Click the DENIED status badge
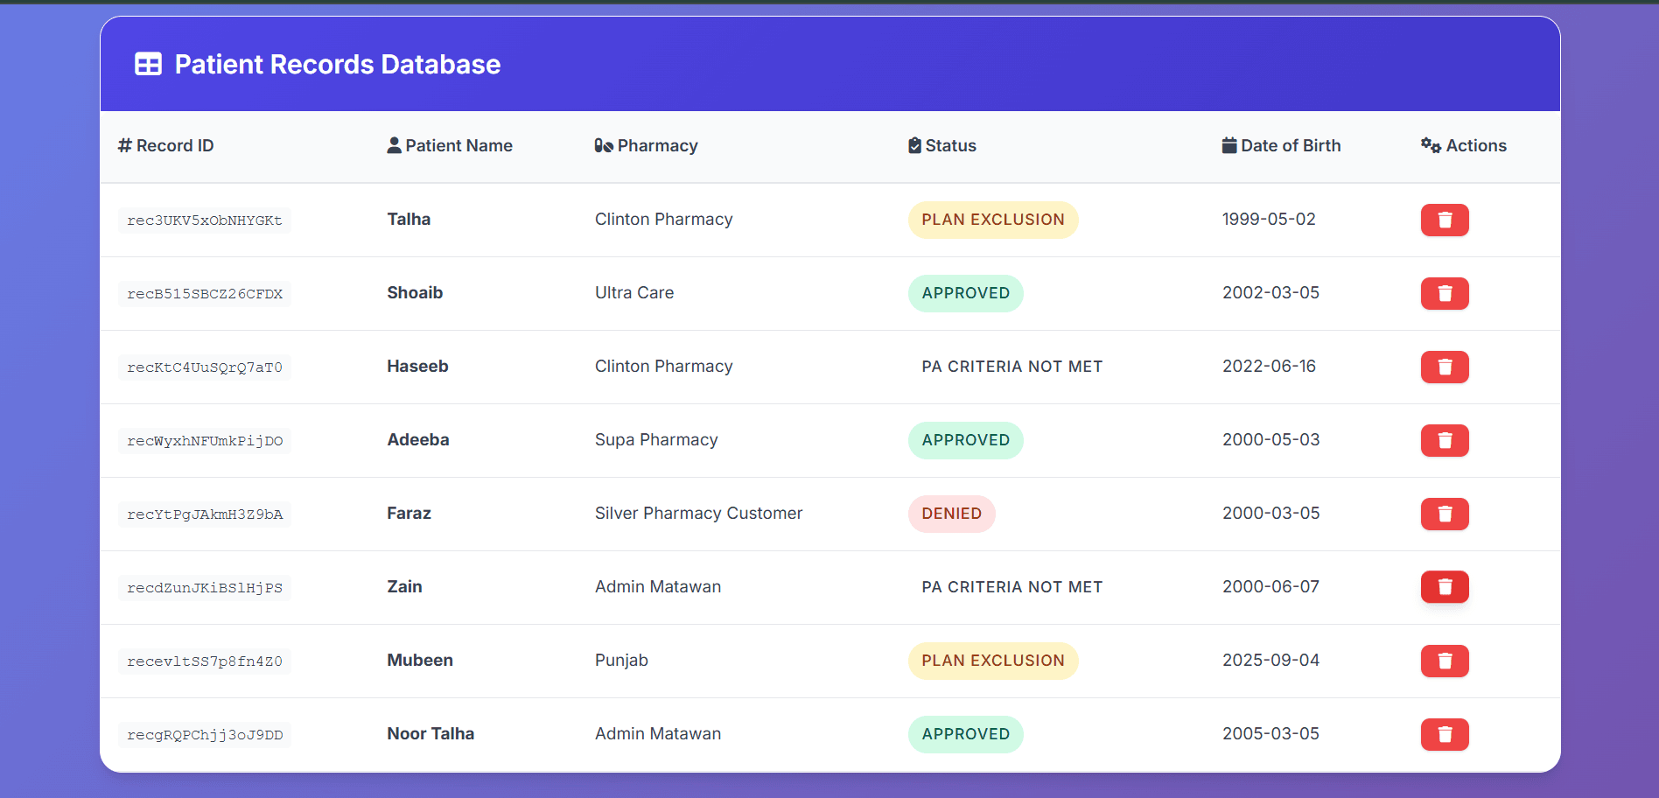1659x798 pixels. click(952, 514)
